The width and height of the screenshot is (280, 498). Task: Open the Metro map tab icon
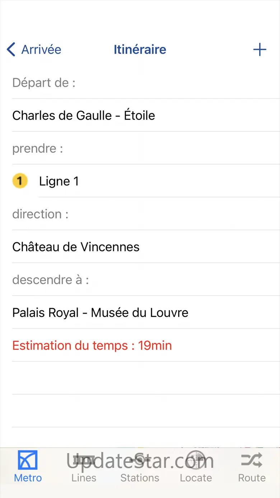tap(28, 460)
